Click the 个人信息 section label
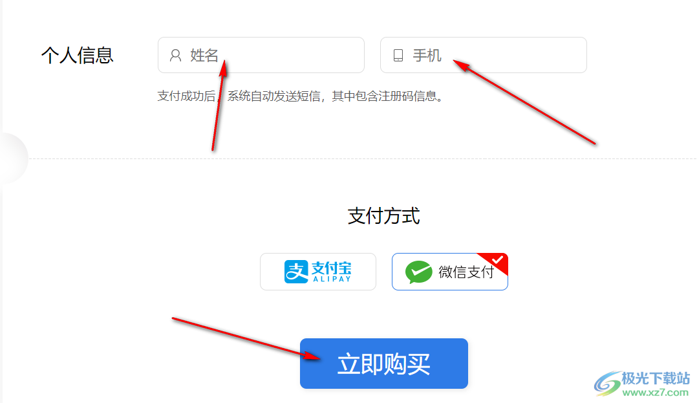This screenshot has height=403, width=697. point(78,56)
